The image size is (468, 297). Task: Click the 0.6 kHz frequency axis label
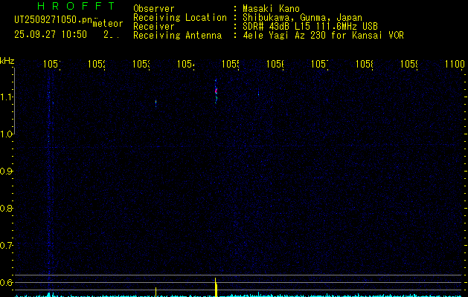(x=6, y=282)
